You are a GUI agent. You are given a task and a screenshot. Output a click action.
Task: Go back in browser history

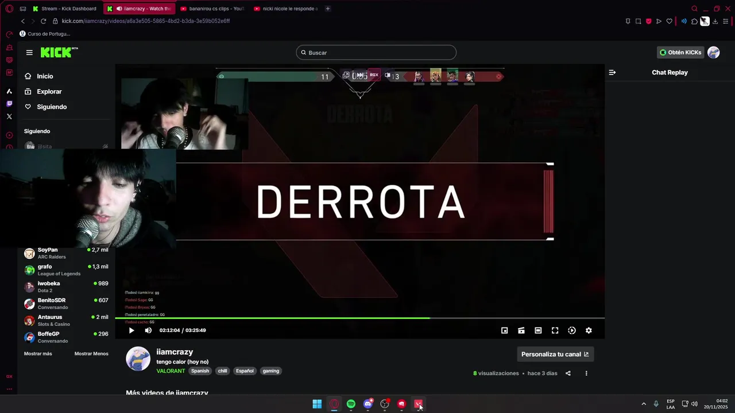coord(23,21)
